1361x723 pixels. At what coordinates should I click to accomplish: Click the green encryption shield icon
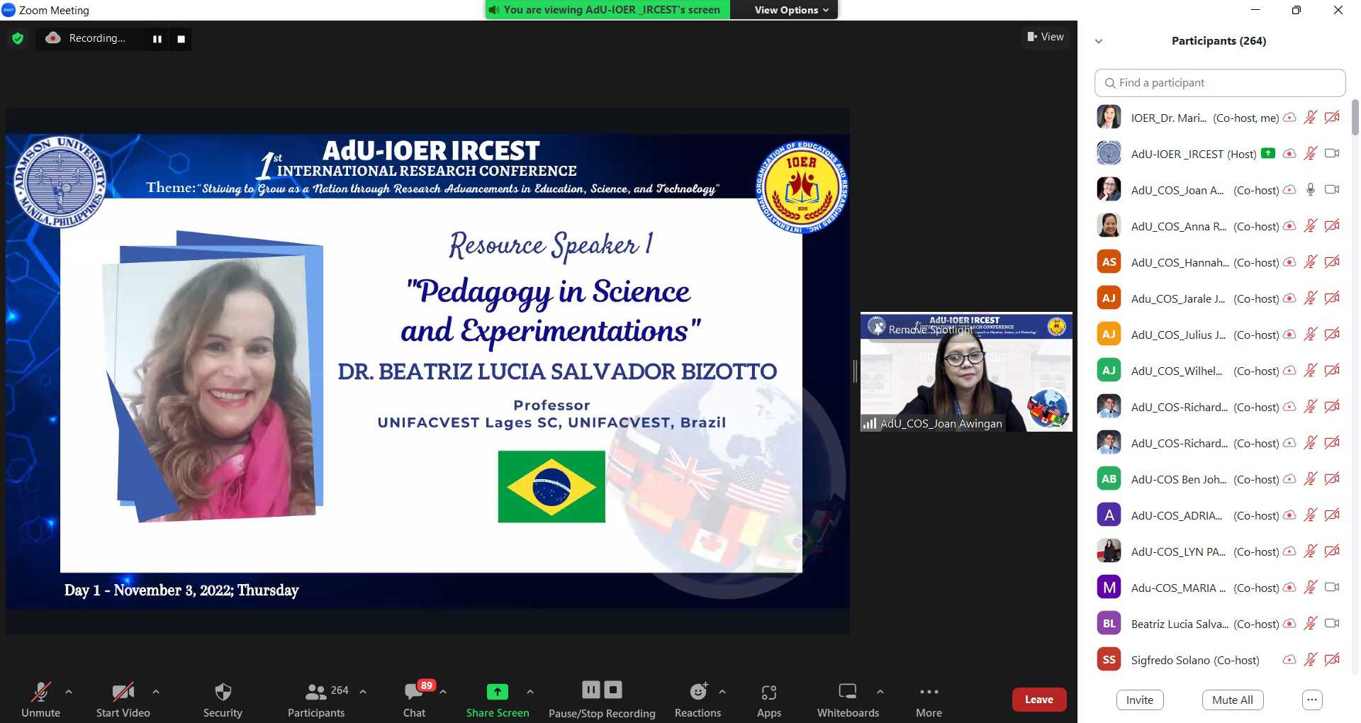18,38
